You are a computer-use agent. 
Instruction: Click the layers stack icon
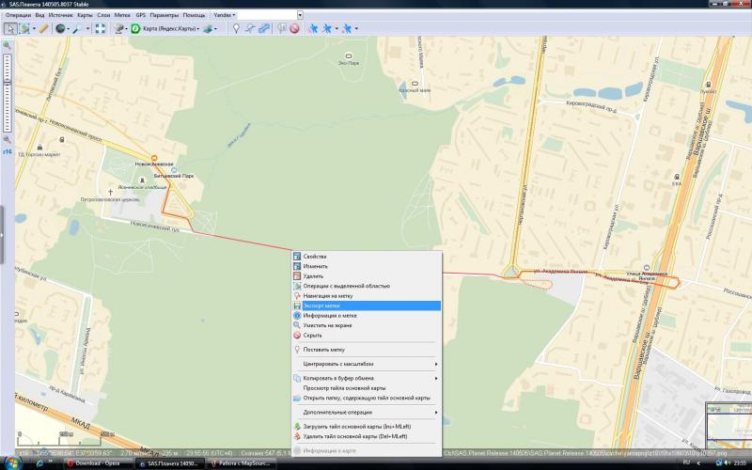pos(208,29)
